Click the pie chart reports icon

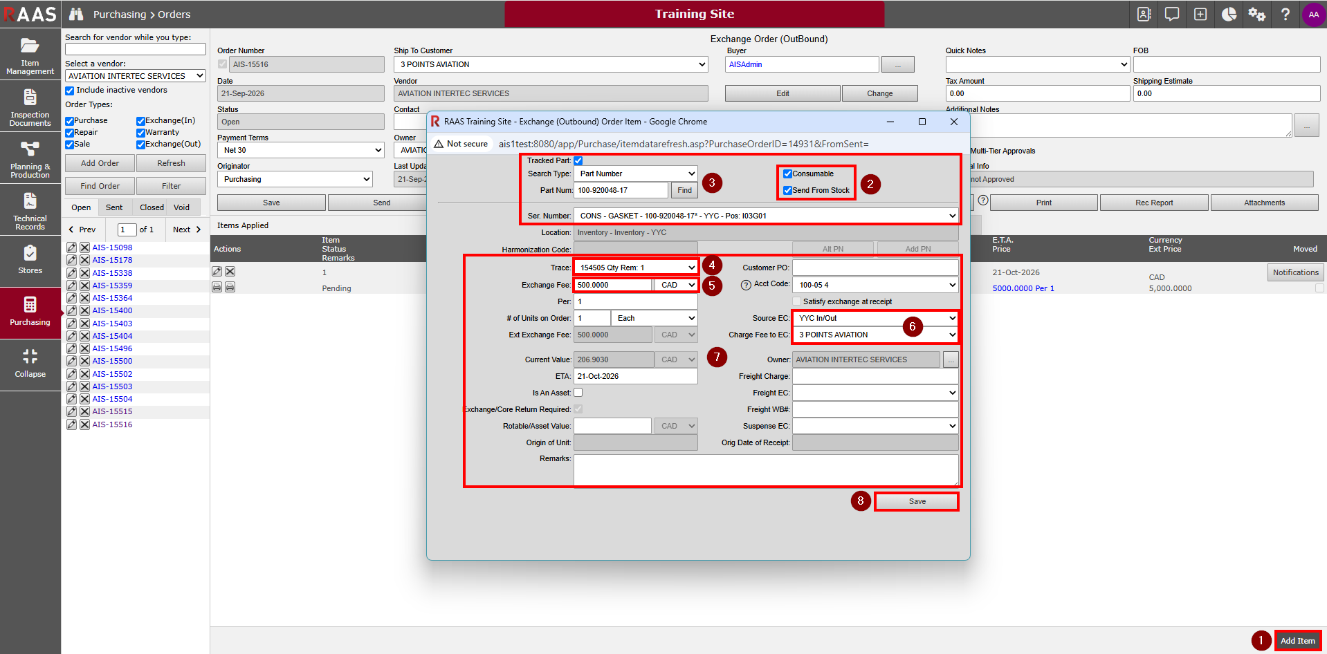click(x=1229, y=14)
